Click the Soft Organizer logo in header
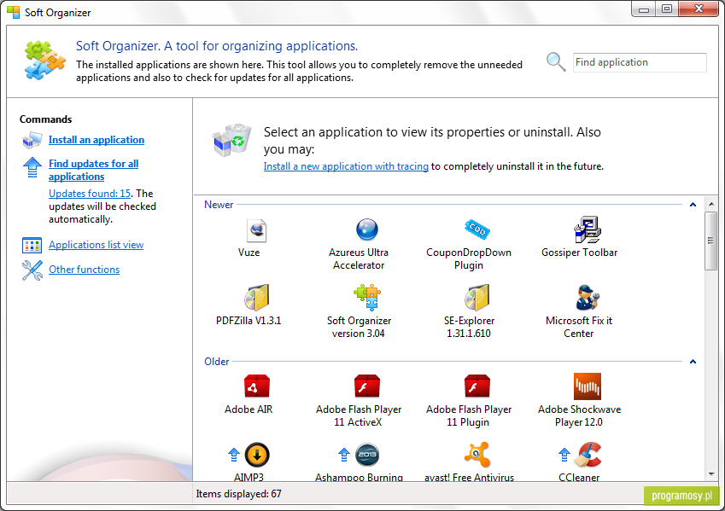The height and width of the screenshot is (511, 725). [x=44, y=61]
